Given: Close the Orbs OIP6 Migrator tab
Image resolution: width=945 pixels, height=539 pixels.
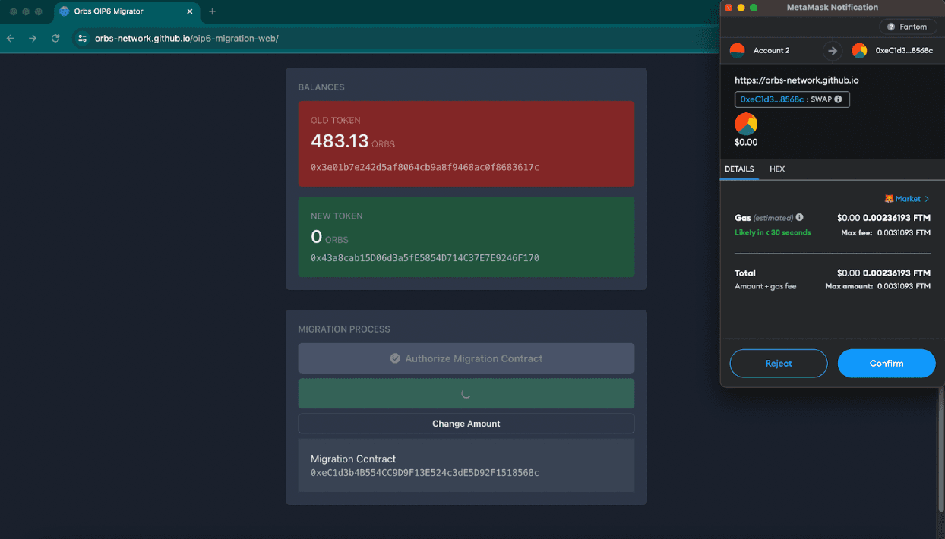Looking at the screenshot, I should (190, 11).
